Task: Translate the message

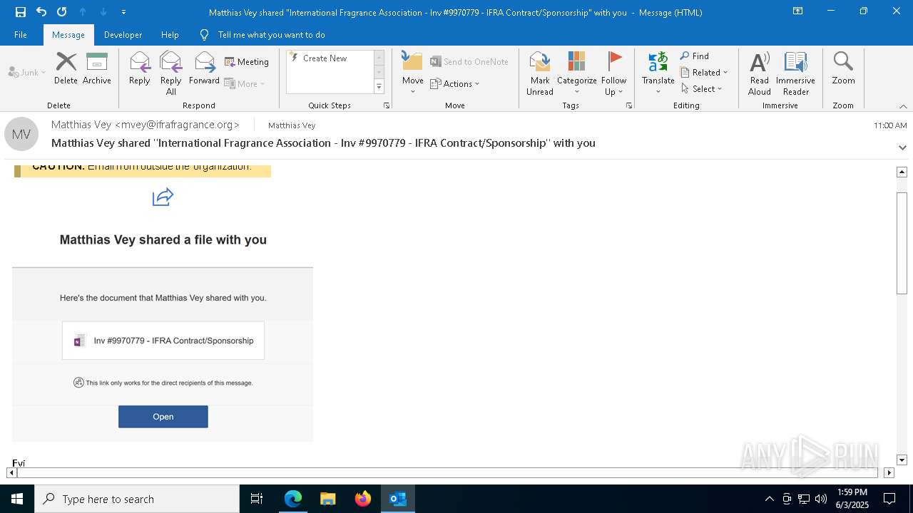Action: 658,73
